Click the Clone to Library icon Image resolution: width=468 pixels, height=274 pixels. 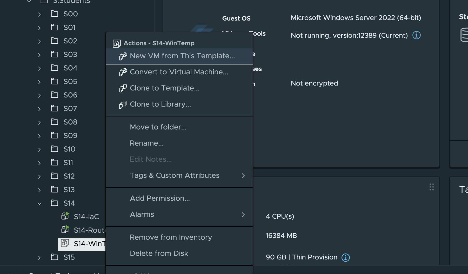tap(123, 105)
